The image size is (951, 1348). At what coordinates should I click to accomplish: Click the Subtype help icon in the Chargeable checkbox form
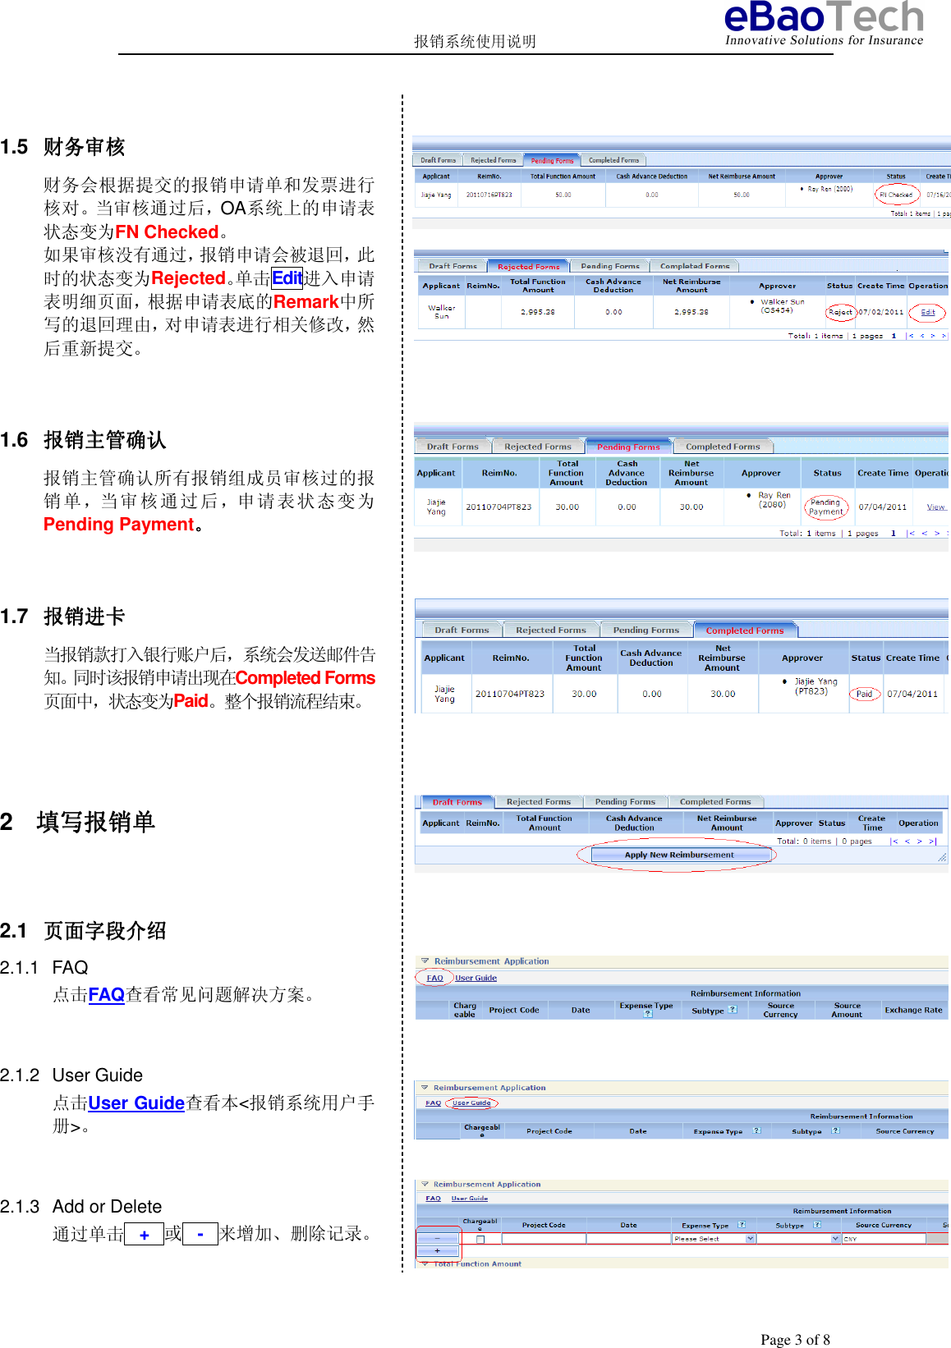click(x=817, y=1224)
